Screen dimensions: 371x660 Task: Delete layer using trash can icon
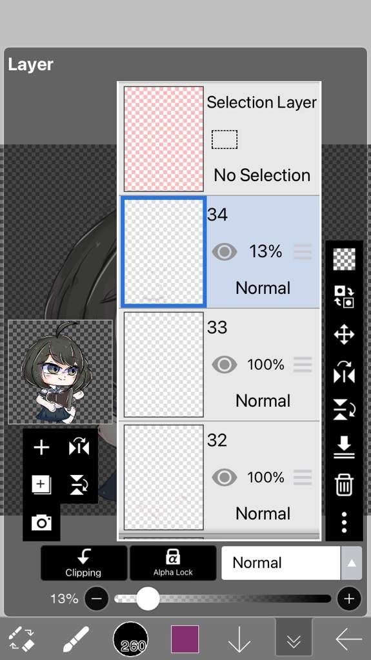(344, 484)
